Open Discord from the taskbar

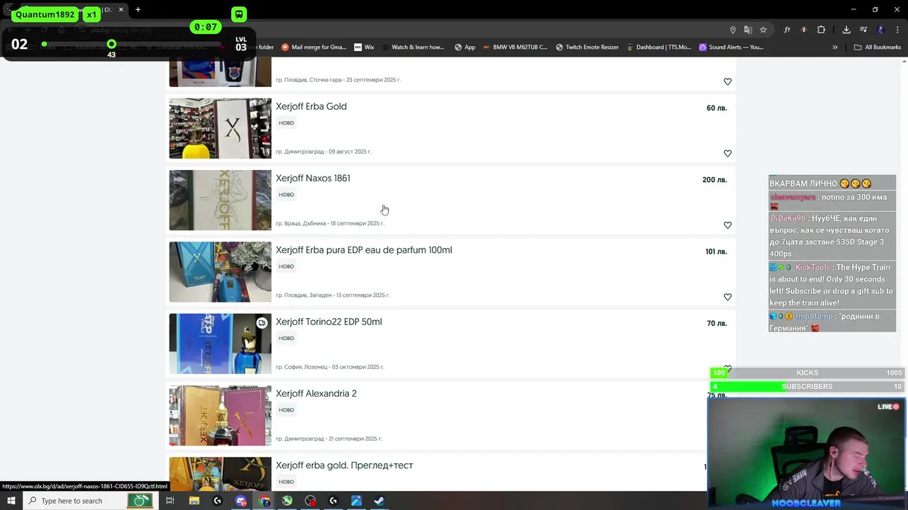(241, 501)
